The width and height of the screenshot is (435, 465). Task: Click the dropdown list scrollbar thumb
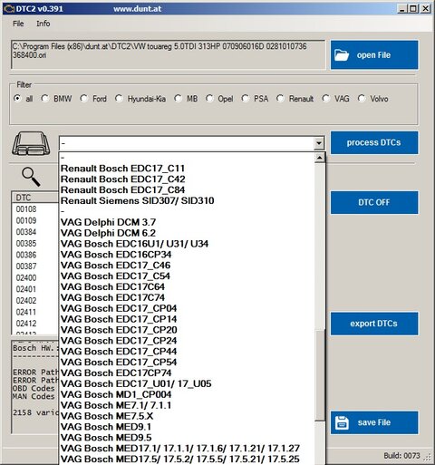(320, 375)
